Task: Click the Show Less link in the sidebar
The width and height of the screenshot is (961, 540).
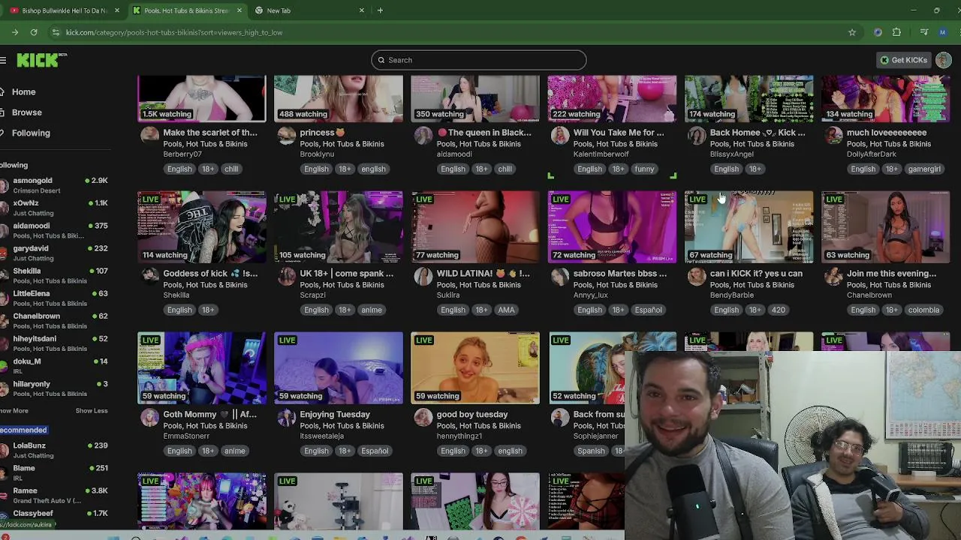Action: pos(92,411)
